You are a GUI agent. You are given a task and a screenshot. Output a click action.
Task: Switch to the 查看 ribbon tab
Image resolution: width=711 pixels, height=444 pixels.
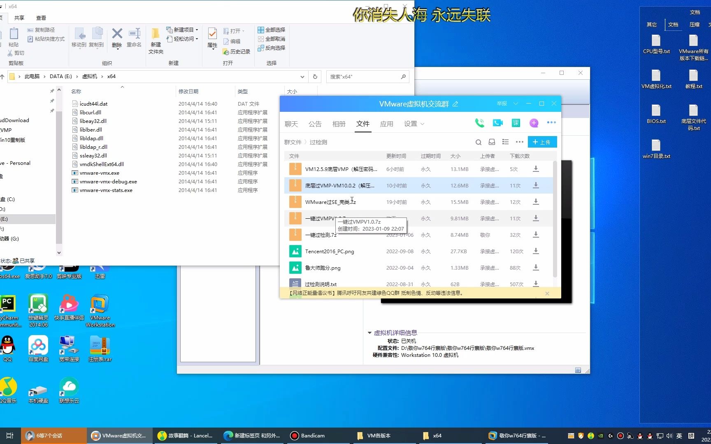(41, 18)
